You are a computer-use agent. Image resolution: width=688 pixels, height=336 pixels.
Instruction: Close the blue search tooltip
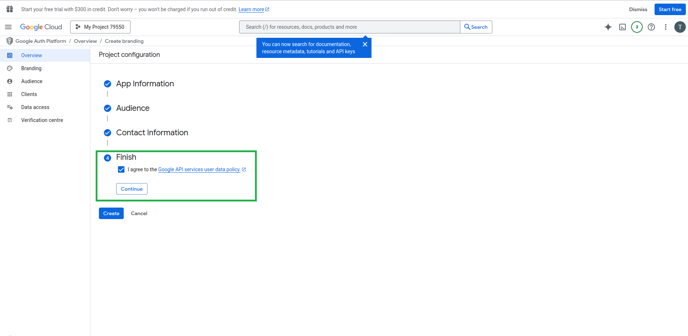pos(365,44)
